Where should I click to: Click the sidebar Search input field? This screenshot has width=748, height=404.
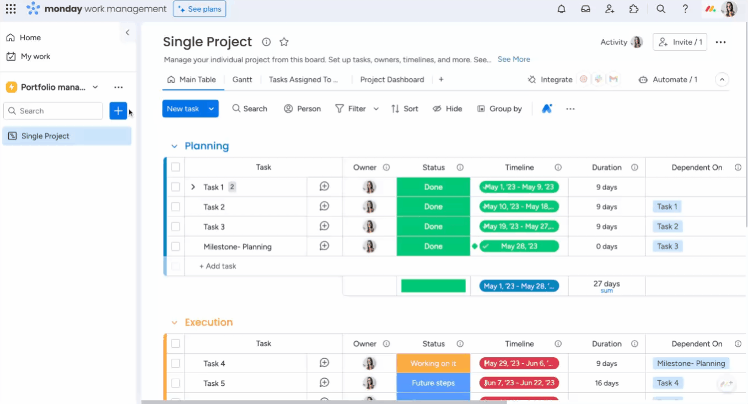tap(53, 111)
